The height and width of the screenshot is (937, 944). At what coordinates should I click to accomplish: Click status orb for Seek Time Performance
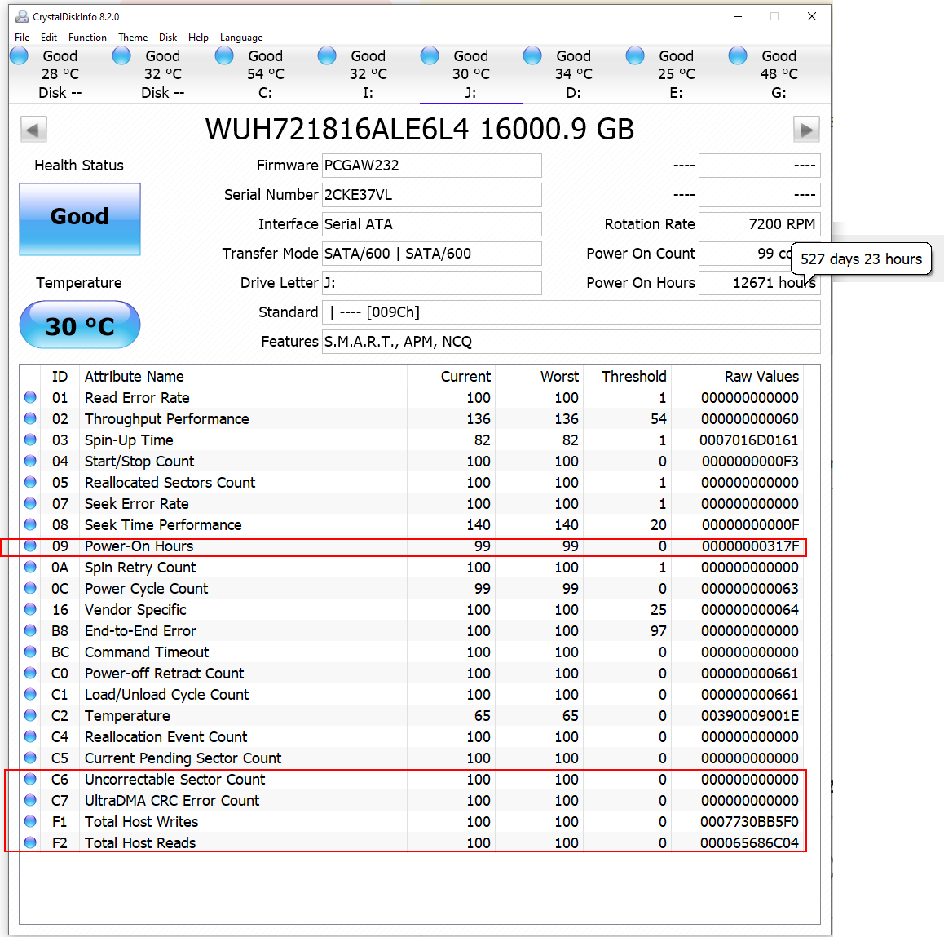coord(30,524)
